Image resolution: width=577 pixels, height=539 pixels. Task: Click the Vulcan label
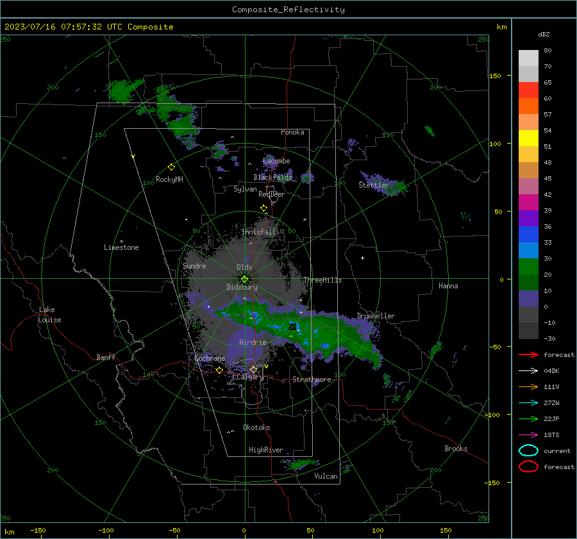tap(326, 476)
